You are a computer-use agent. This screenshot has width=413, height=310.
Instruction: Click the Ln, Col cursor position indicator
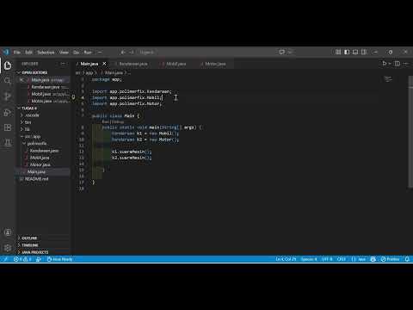[286, 259]
